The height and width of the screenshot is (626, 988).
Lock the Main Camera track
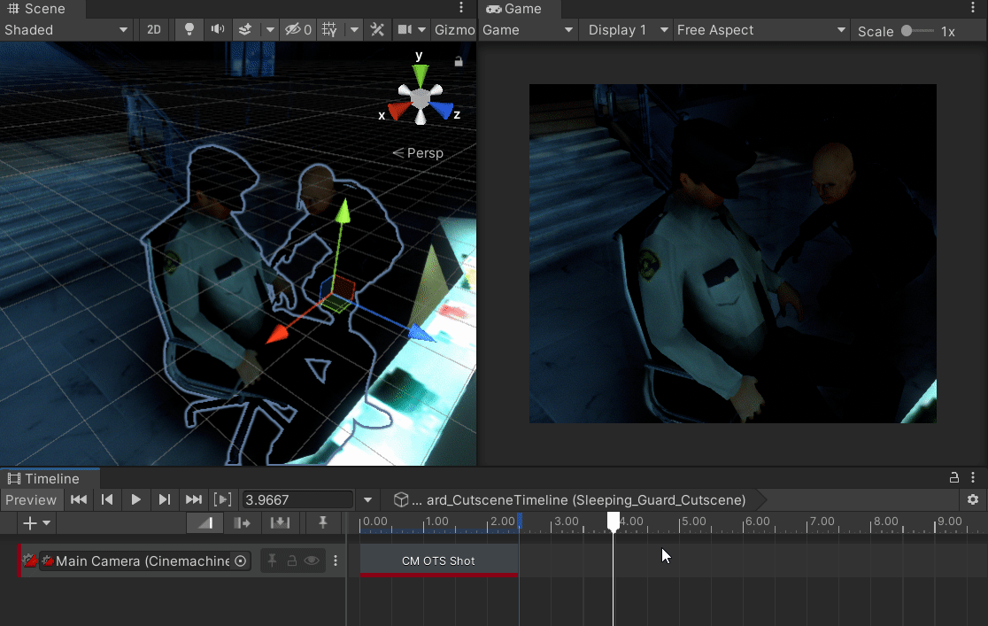coord(292,560)
